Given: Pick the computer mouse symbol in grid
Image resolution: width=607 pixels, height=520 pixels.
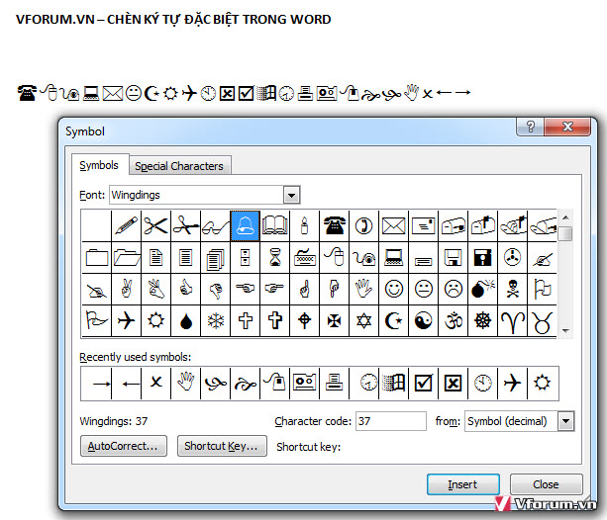Looking at the screenshot, I should tap(334, 257).
